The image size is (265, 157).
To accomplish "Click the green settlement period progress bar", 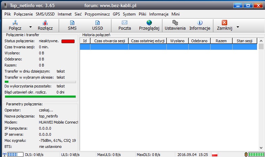I will click(40, 97).
